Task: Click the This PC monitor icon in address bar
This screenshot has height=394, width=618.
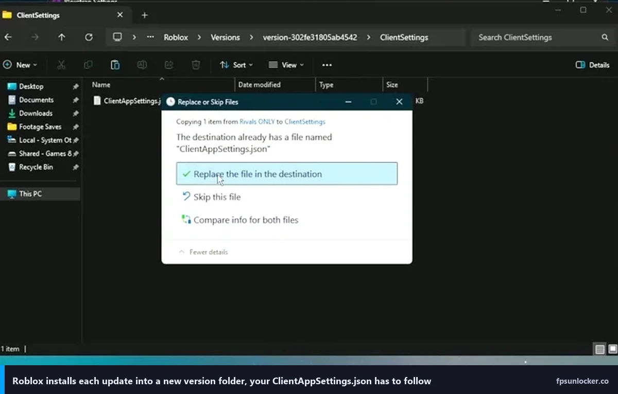Action: [x=117, y=37]
